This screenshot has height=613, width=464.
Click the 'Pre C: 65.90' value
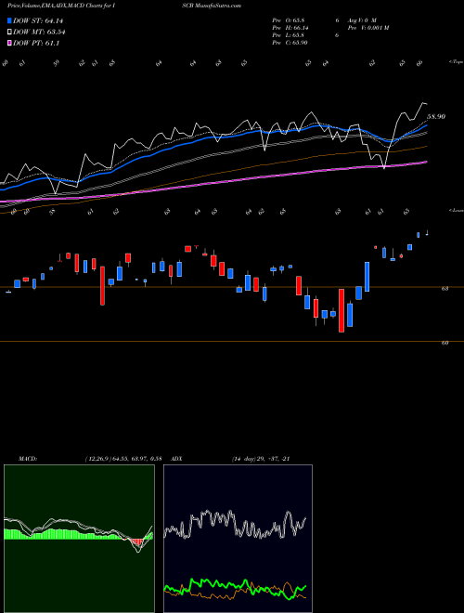tap(290, 43)
